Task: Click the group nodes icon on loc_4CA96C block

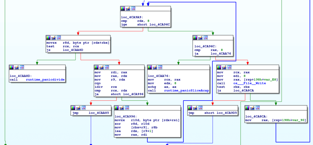Action: tap(206, 37)
